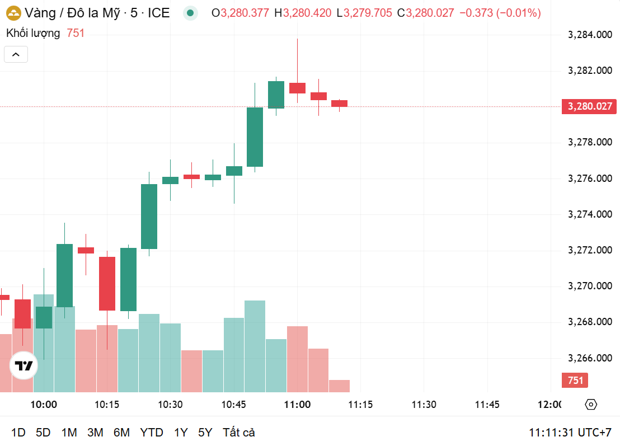The width and height of the screenshot is (620, 446).
Task: Select the 6M time range
Action: [x=121, y=433]
